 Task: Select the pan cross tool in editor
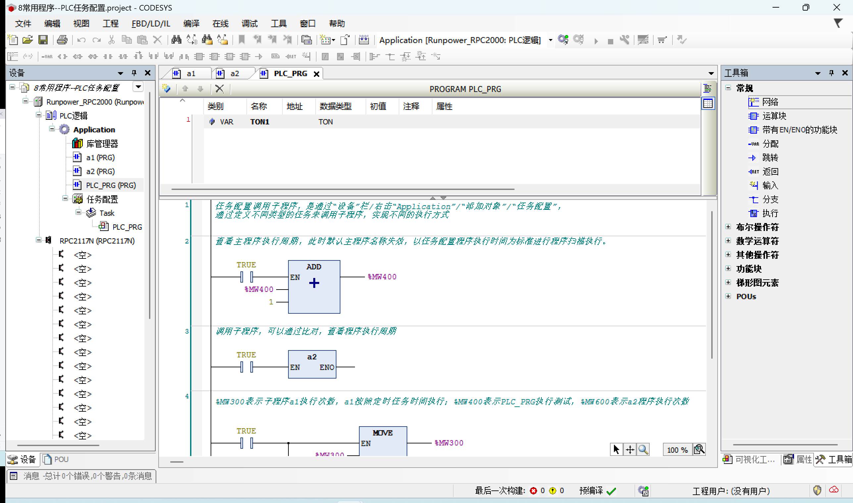630,450
